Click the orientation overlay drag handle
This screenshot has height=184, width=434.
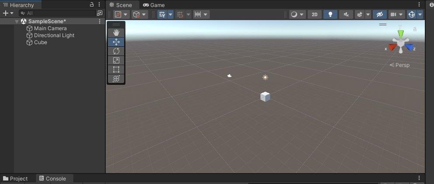383,24
